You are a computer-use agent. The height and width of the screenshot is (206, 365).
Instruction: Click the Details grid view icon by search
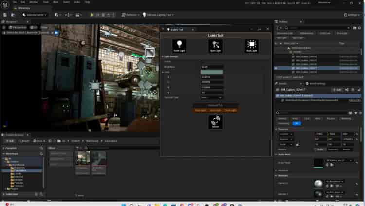[350, 113]
